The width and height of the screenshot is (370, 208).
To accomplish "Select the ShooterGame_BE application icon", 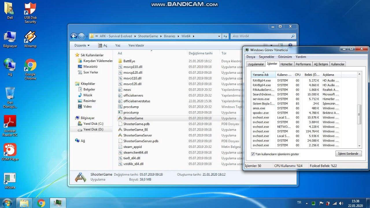I will (x=121, y=130).
